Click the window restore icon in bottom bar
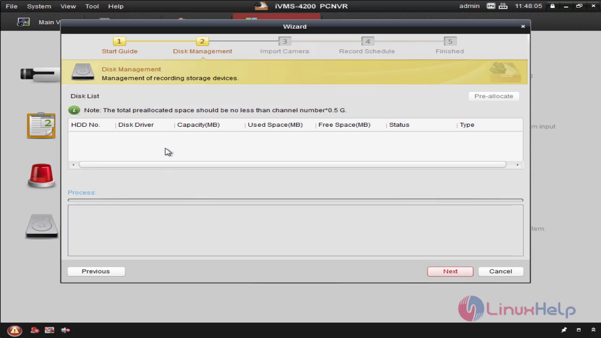Image resolution: width=601 pixels, height=338 pixels. pos(578,330)
